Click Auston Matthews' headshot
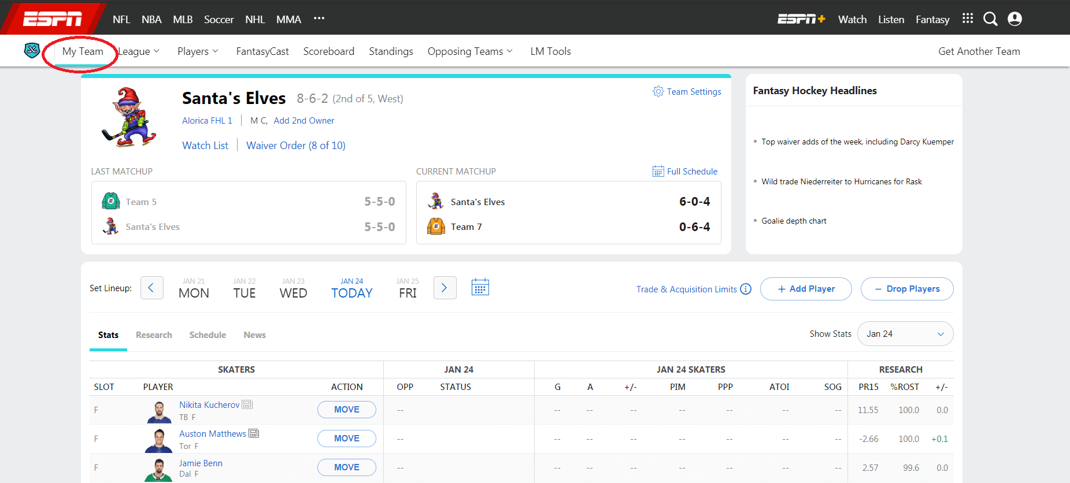This screenshot has height=483, width=1070. click(159, 441)
